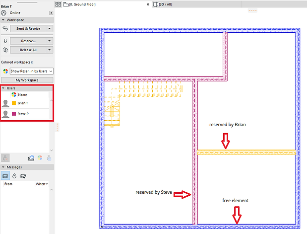Select the blue bottom exterior wall
307x234 pixels.
point(200,227)
